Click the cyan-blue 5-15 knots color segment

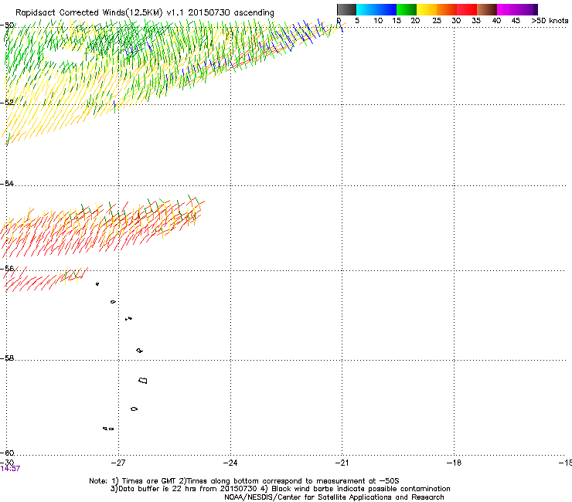376,9
